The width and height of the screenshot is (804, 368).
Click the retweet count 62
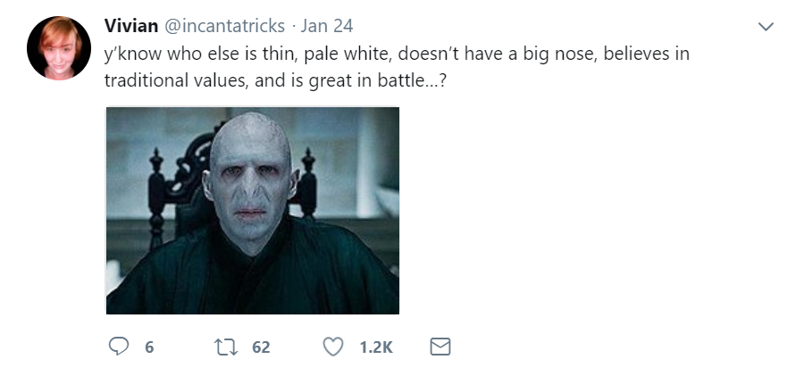point(261,347)
